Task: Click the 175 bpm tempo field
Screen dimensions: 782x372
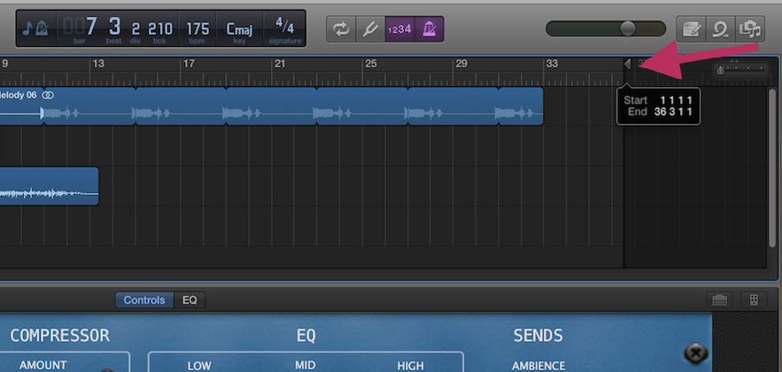Action: 197,29
